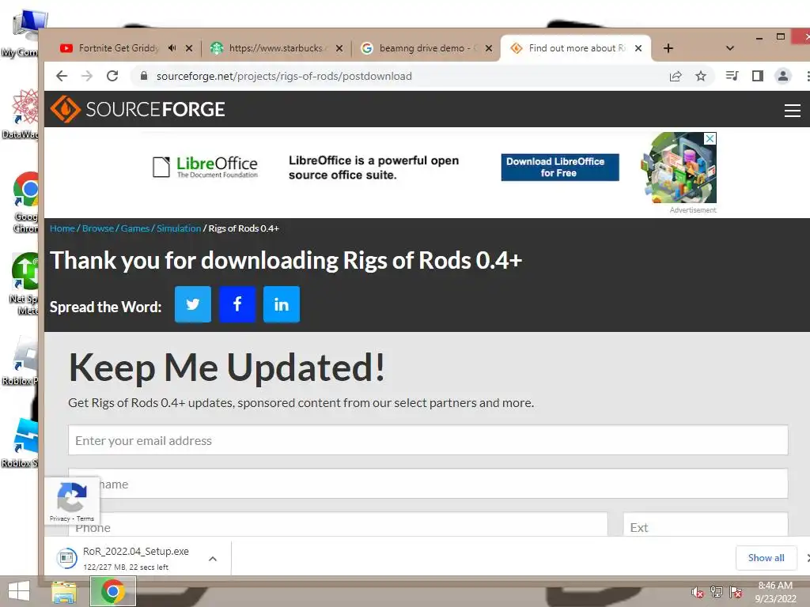Click the Chrome taskbar icon
The width and height of the screenshot is (810, 607).
point(112,591)
